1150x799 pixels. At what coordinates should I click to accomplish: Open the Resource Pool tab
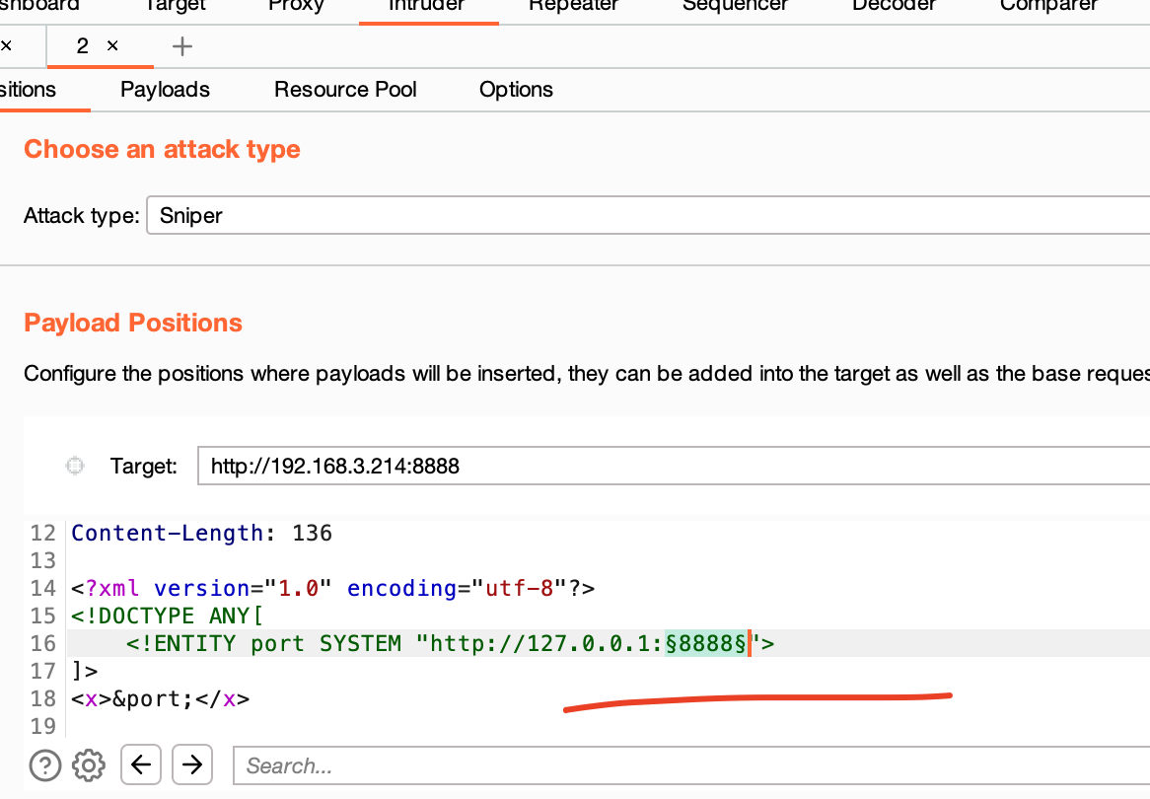point(345,90)
